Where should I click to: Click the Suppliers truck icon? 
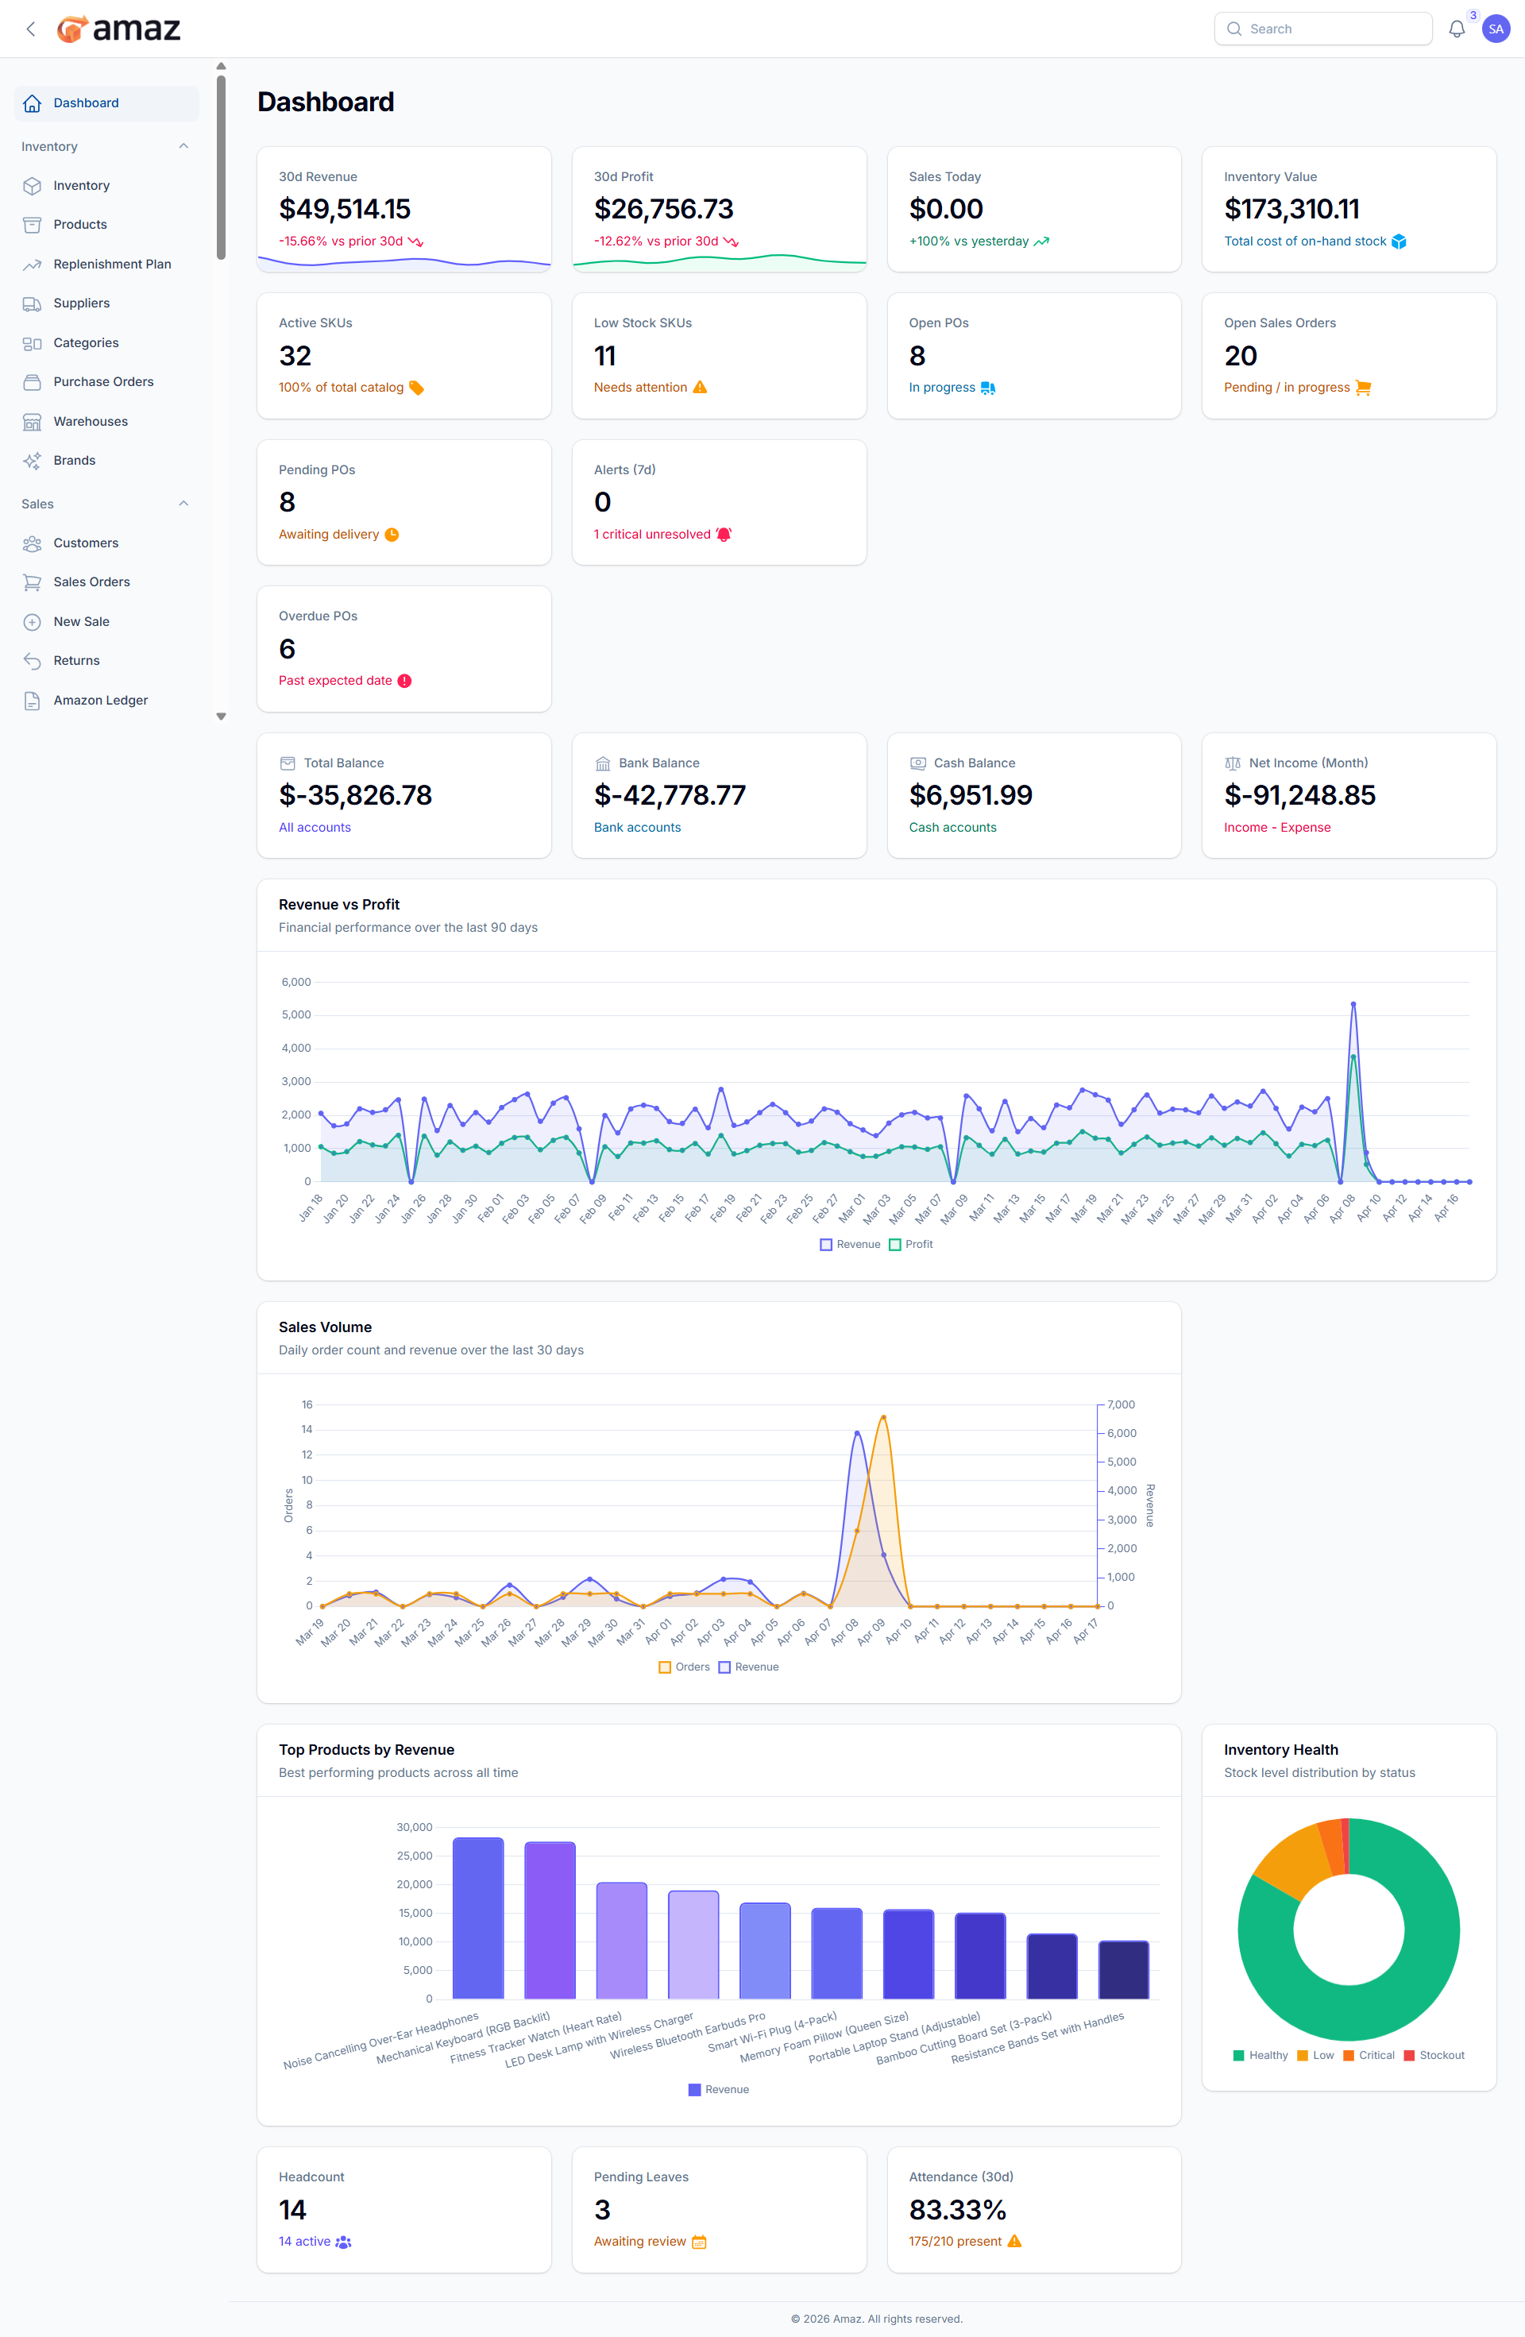click(33, 303)
